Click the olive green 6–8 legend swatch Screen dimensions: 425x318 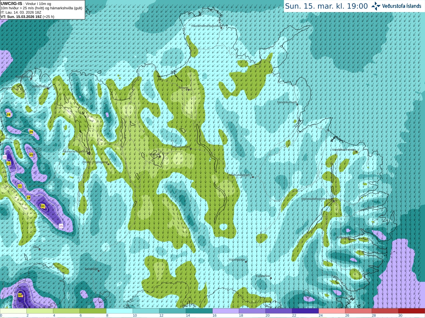point(93,311)
